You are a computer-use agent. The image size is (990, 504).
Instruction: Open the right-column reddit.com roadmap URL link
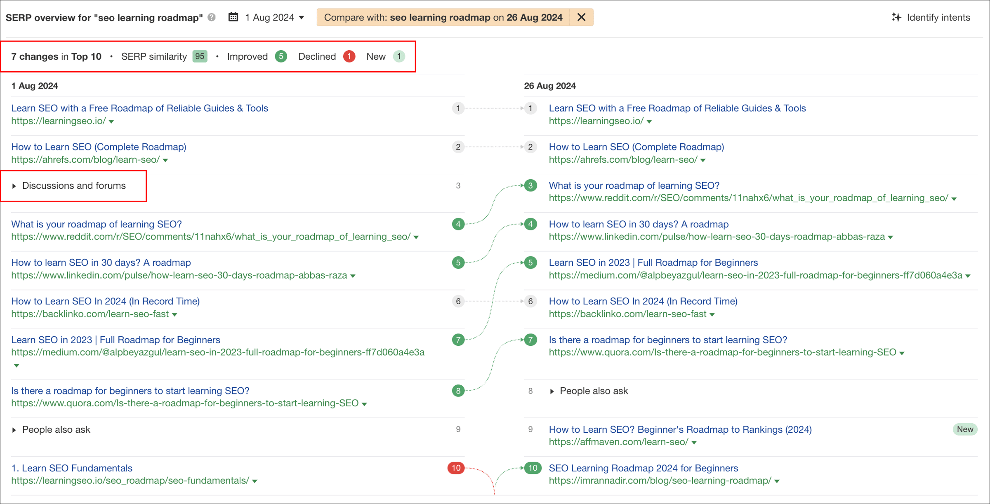[748, 198]
